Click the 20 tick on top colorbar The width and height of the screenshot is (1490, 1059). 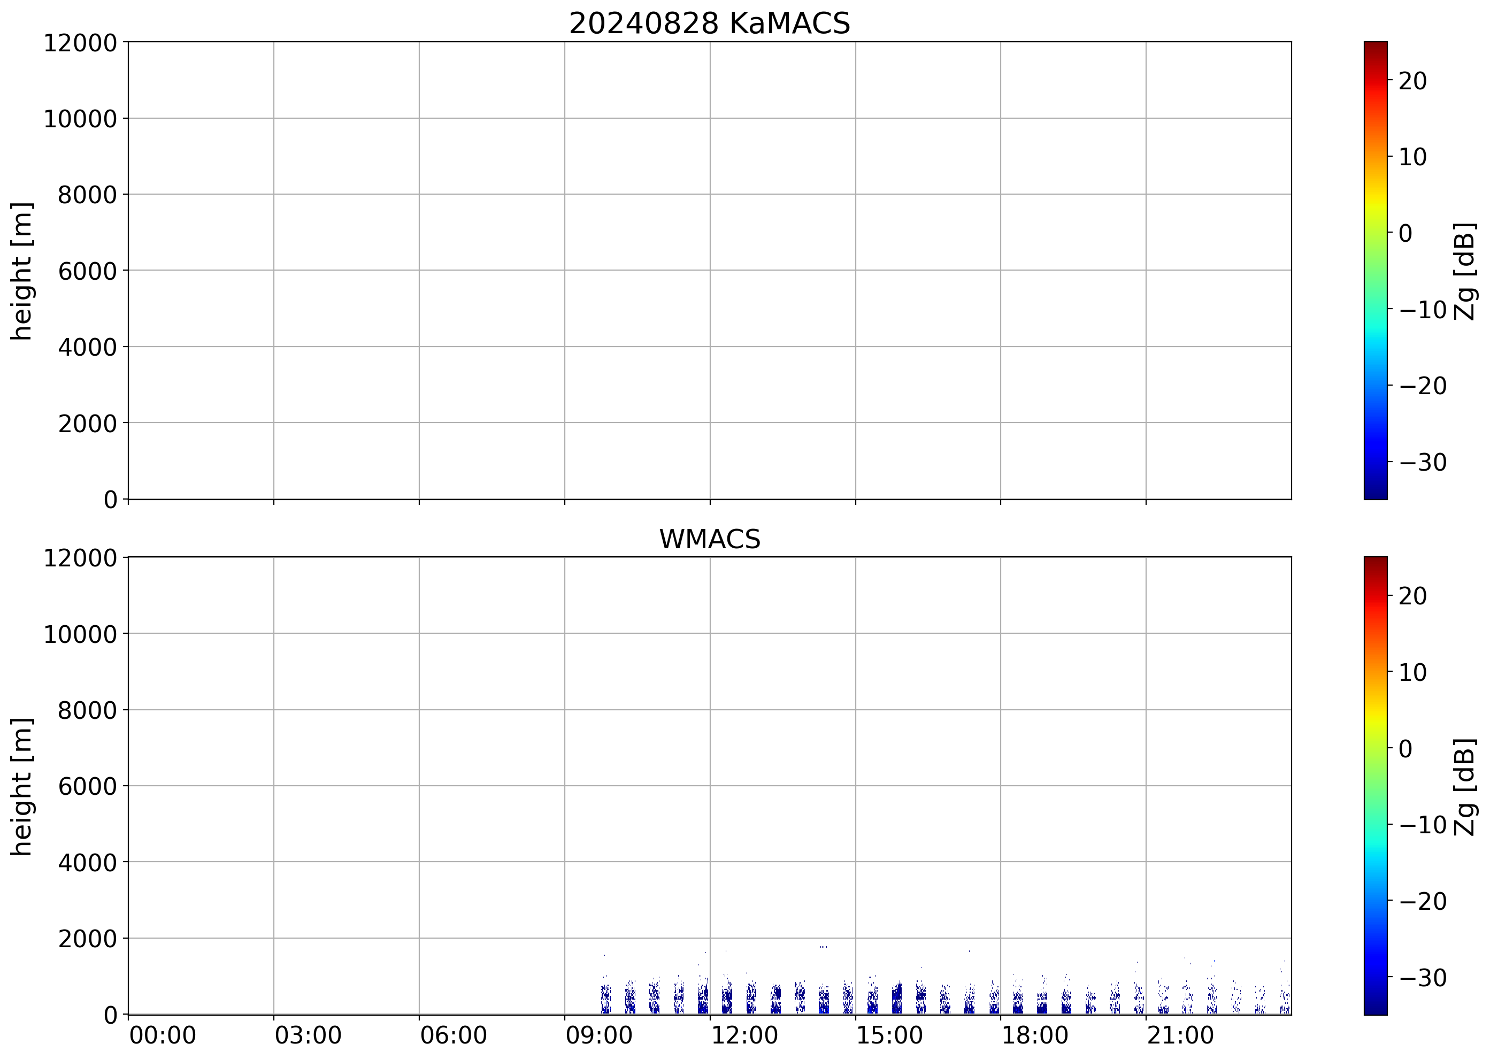[1412, 81]
